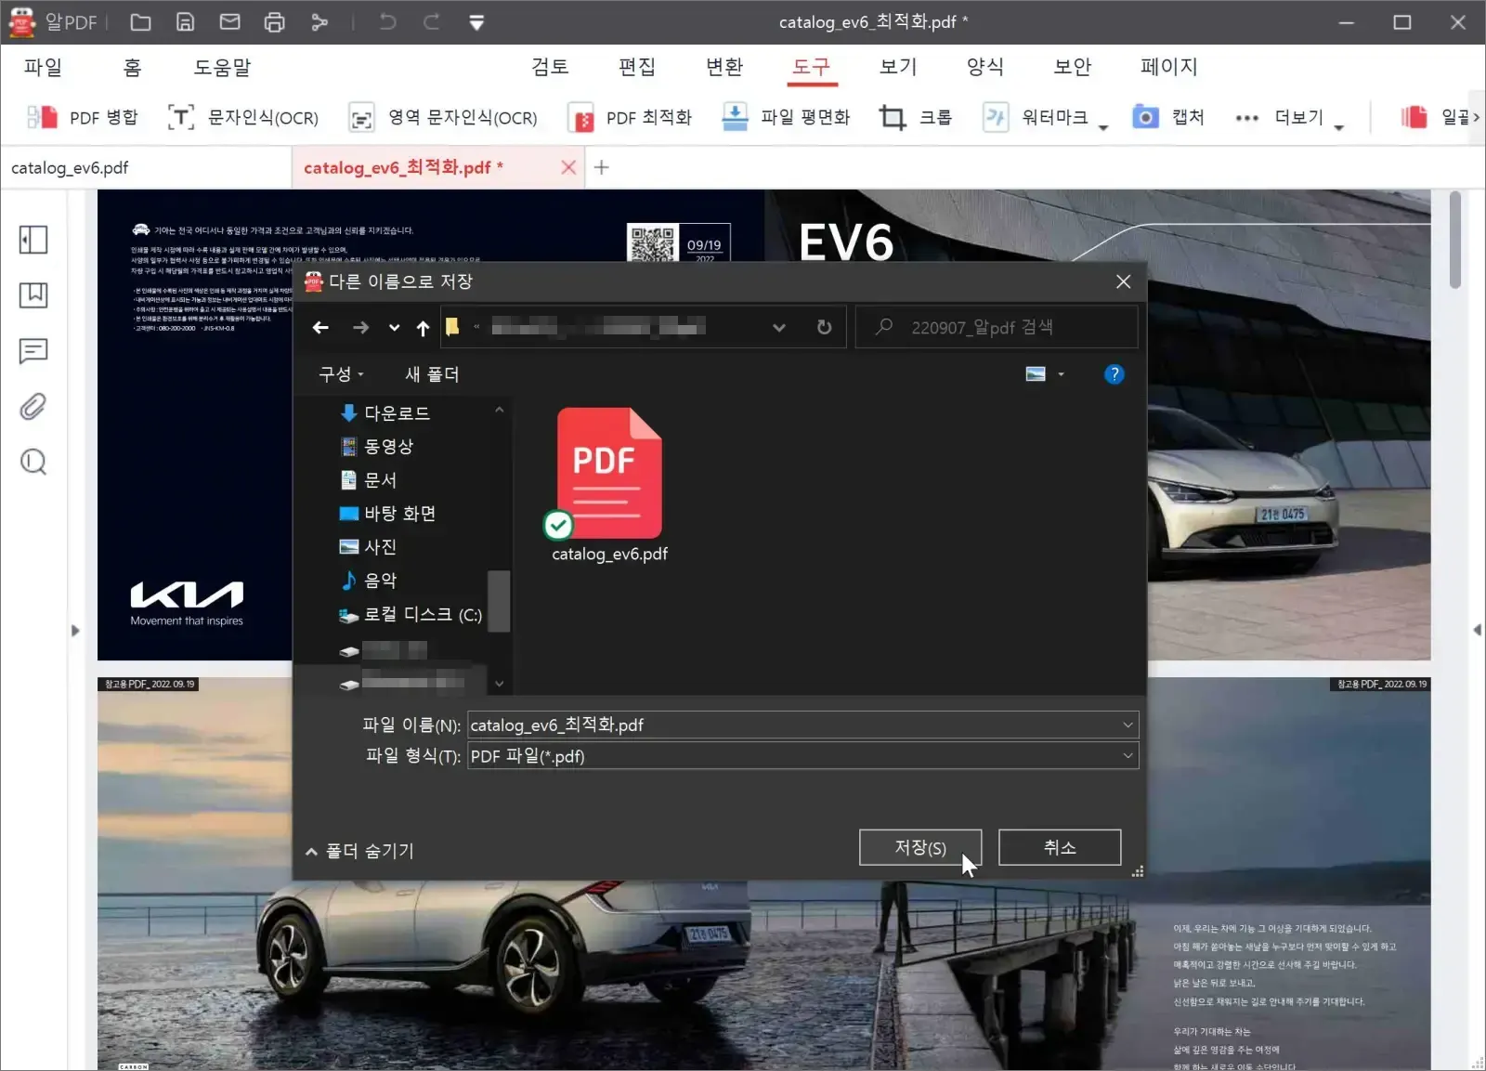Add new document tab with plus

pyautogui.click(x=602, y=167)
